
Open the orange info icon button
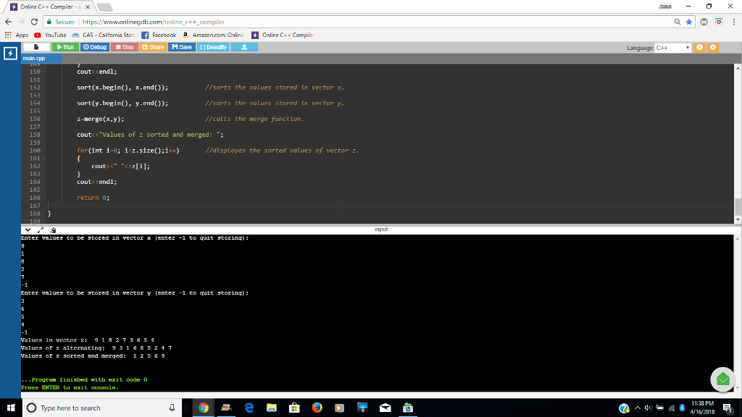tap(699, 47)
